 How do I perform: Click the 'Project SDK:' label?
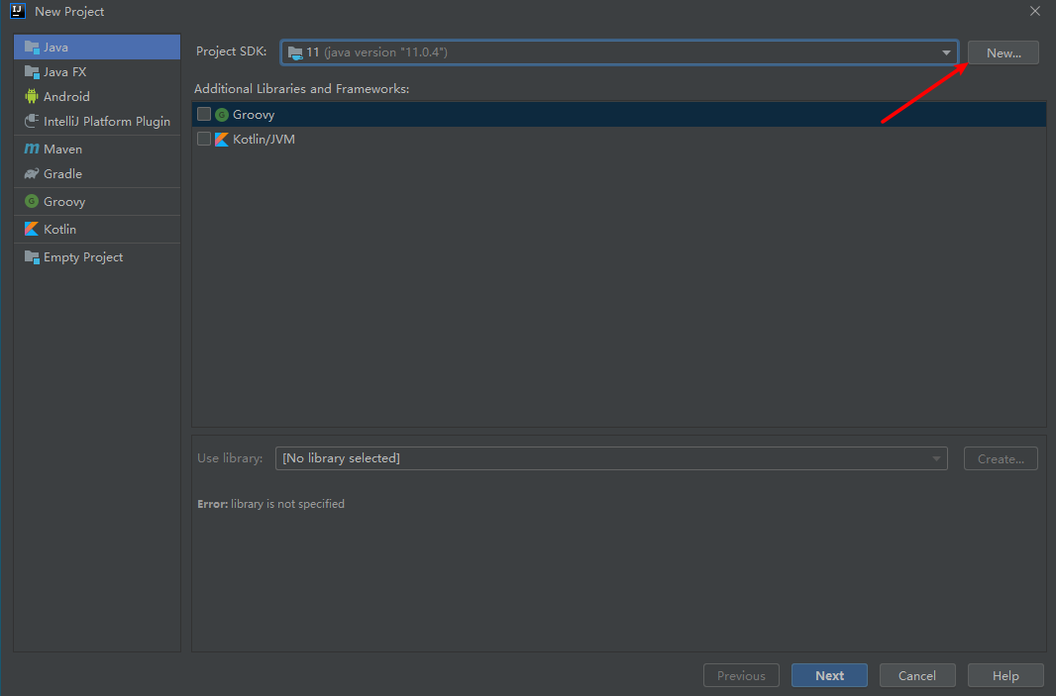click(231, 51)
